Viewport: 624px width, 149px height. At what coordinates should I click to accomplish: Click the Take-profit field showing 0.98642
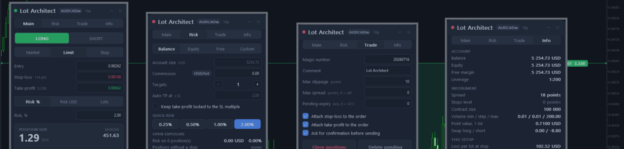click(100, 88)
